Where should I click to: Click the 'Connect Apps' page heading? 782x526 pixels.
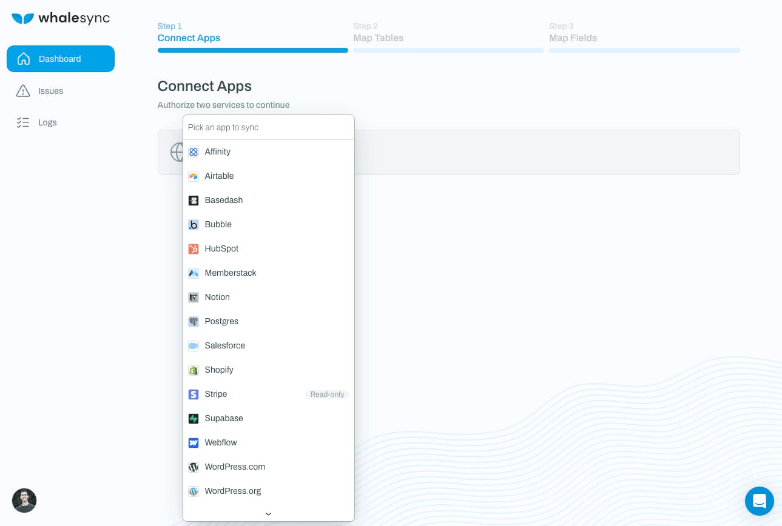(204, 86)
